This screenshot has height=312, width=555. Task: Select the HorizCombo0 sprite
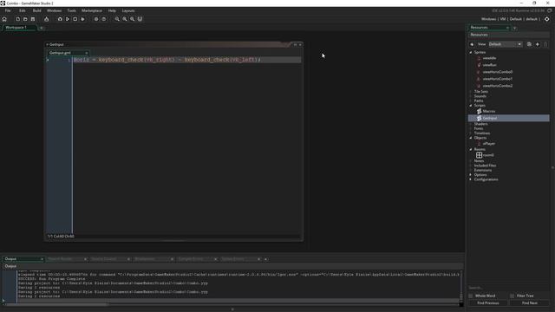[497, 72]
